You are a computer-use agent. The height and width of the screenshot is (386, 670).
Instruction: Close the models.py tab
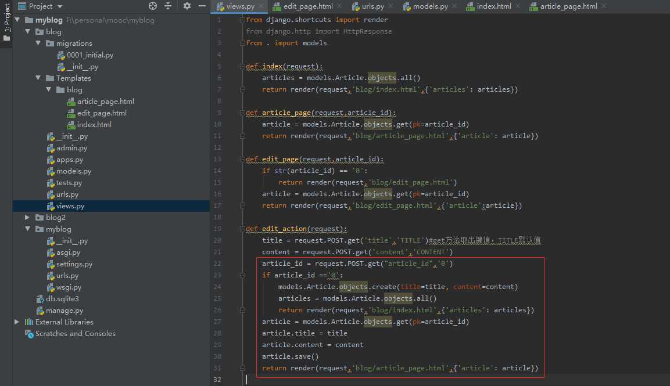[x=454, y=6]
